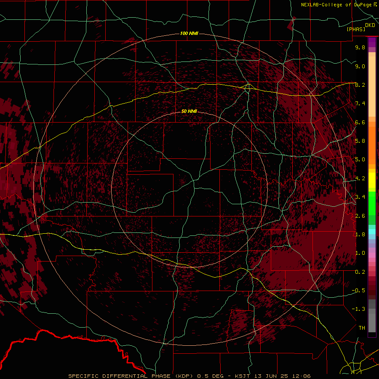
Task: Click the 7.4 scale value
Action: tap(360, 104)
